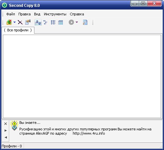Switch to large icons view

coord(38,22)
